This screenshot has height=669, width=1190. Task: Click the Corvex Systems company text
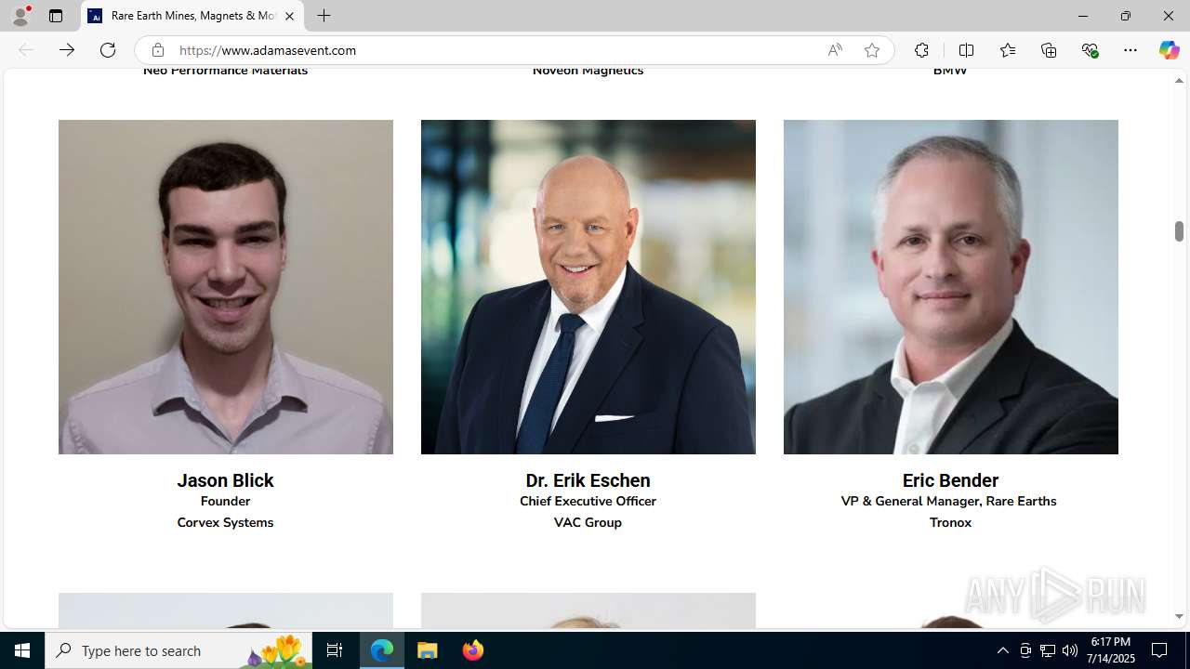click(x=225, y=522)
